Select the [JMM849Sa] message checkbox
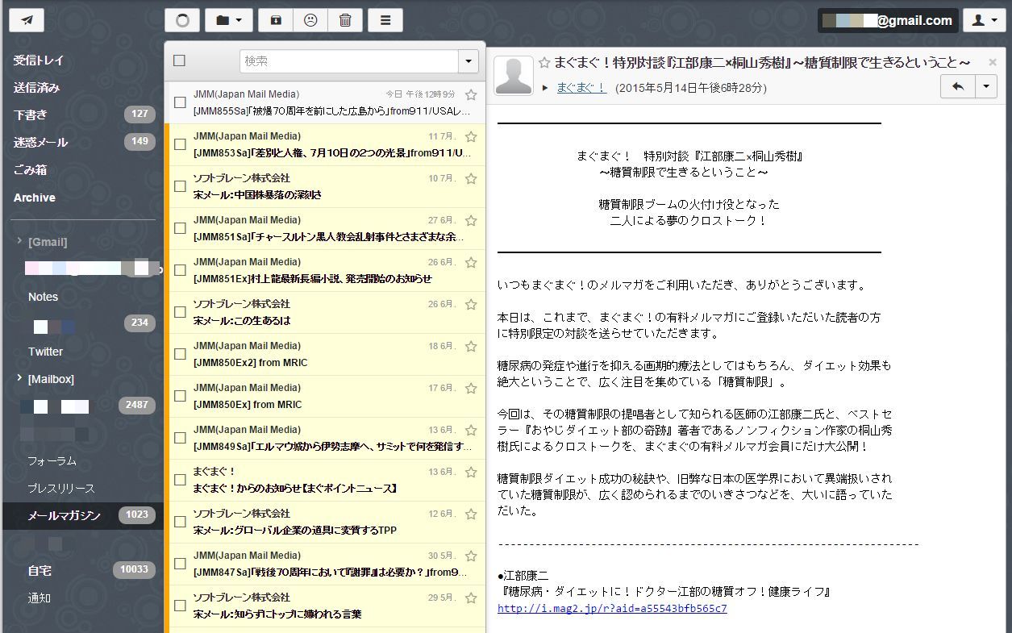Screen dimensions: 1012x633 pos(180,438)
